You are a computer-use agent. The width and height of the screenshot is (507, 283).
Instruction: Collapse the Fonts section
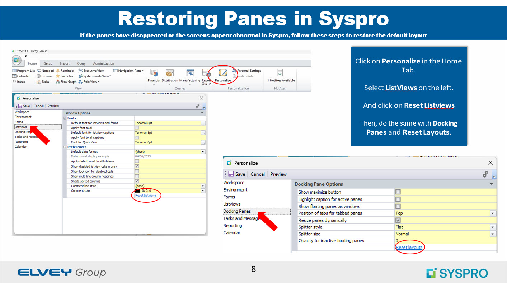[65, 118]
